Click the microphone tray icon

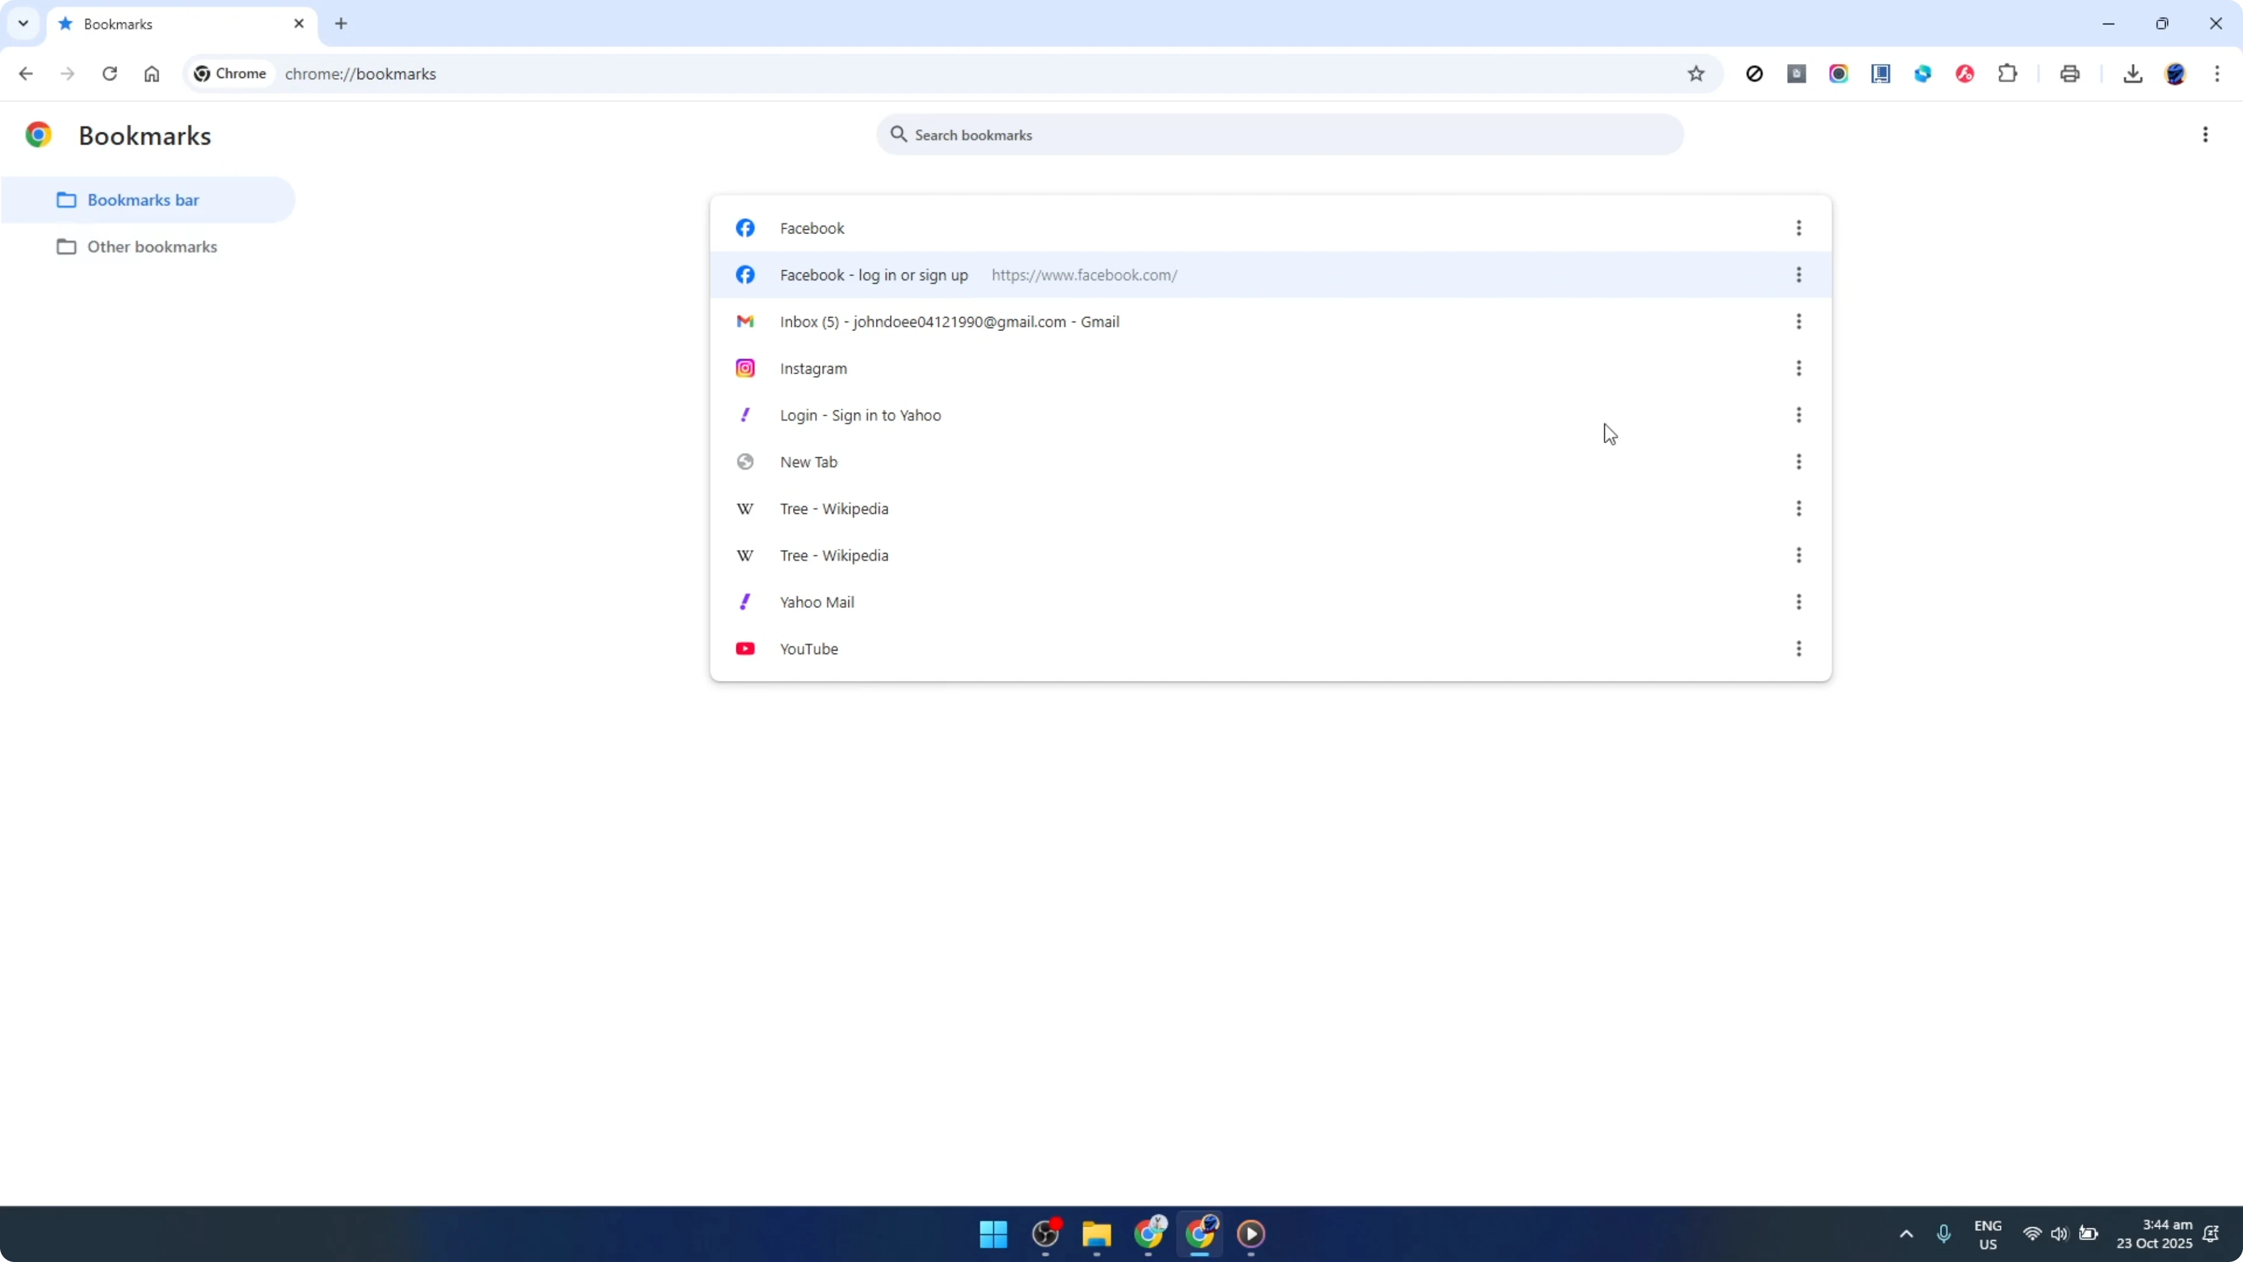[1944, 1234]
